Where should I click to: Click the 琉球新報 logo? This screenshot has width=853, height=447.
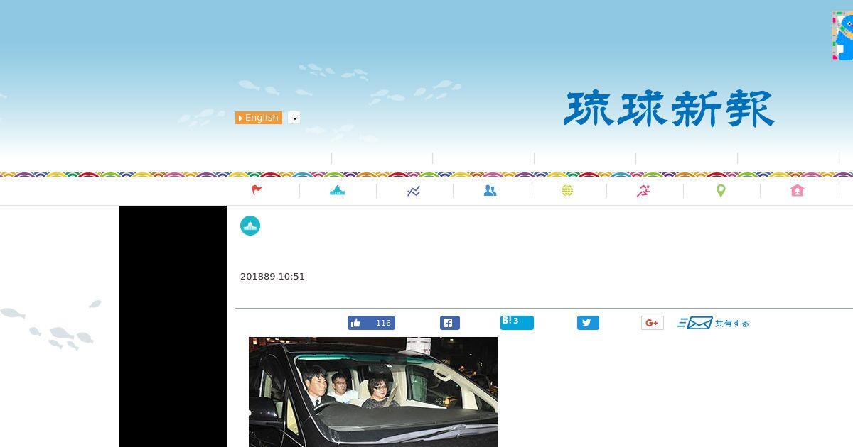[x=669, y=109]
